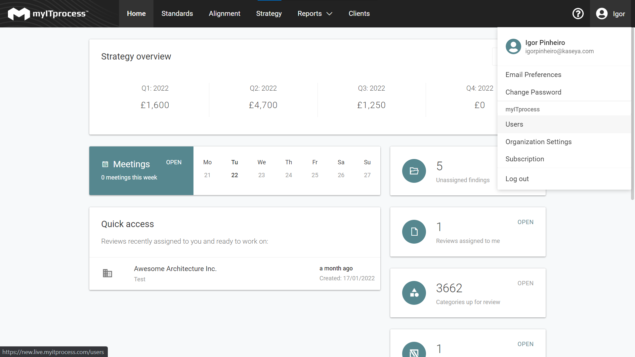Image resolution: width=635 pixels, height=357 pixels.
Task: Choose Change Password in user menu
Action: pyautogui.click(x=564, y=92)
